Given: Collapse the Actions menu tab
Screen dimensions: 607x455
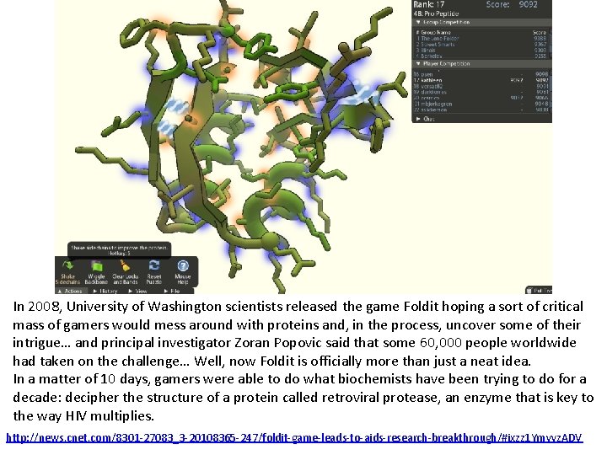Looking at the screenshot, I should point(70,291).
